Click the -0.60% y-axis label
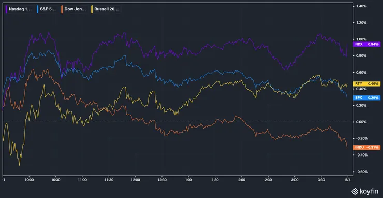Viewport: 383px width, 198px height. point(361,172)
